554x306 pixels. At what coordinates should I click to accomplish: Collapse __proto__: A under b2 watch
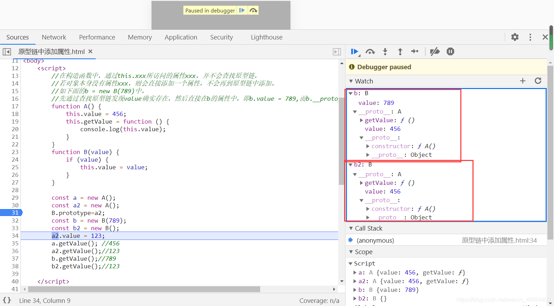point(355,174)
